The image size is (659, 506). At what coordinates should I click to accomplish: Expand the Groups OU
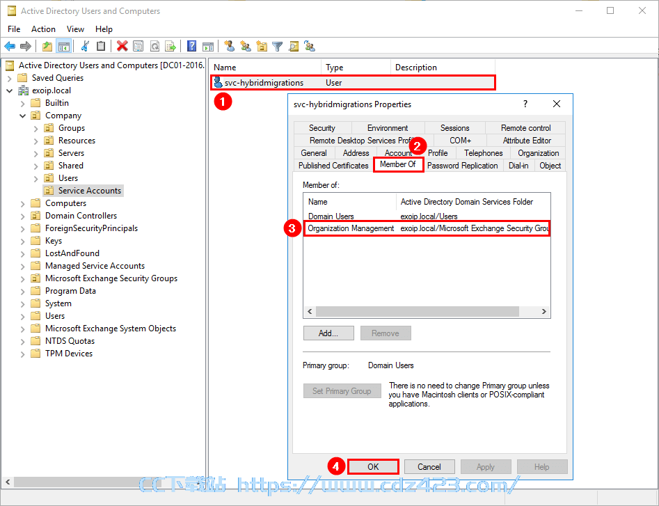35,129
